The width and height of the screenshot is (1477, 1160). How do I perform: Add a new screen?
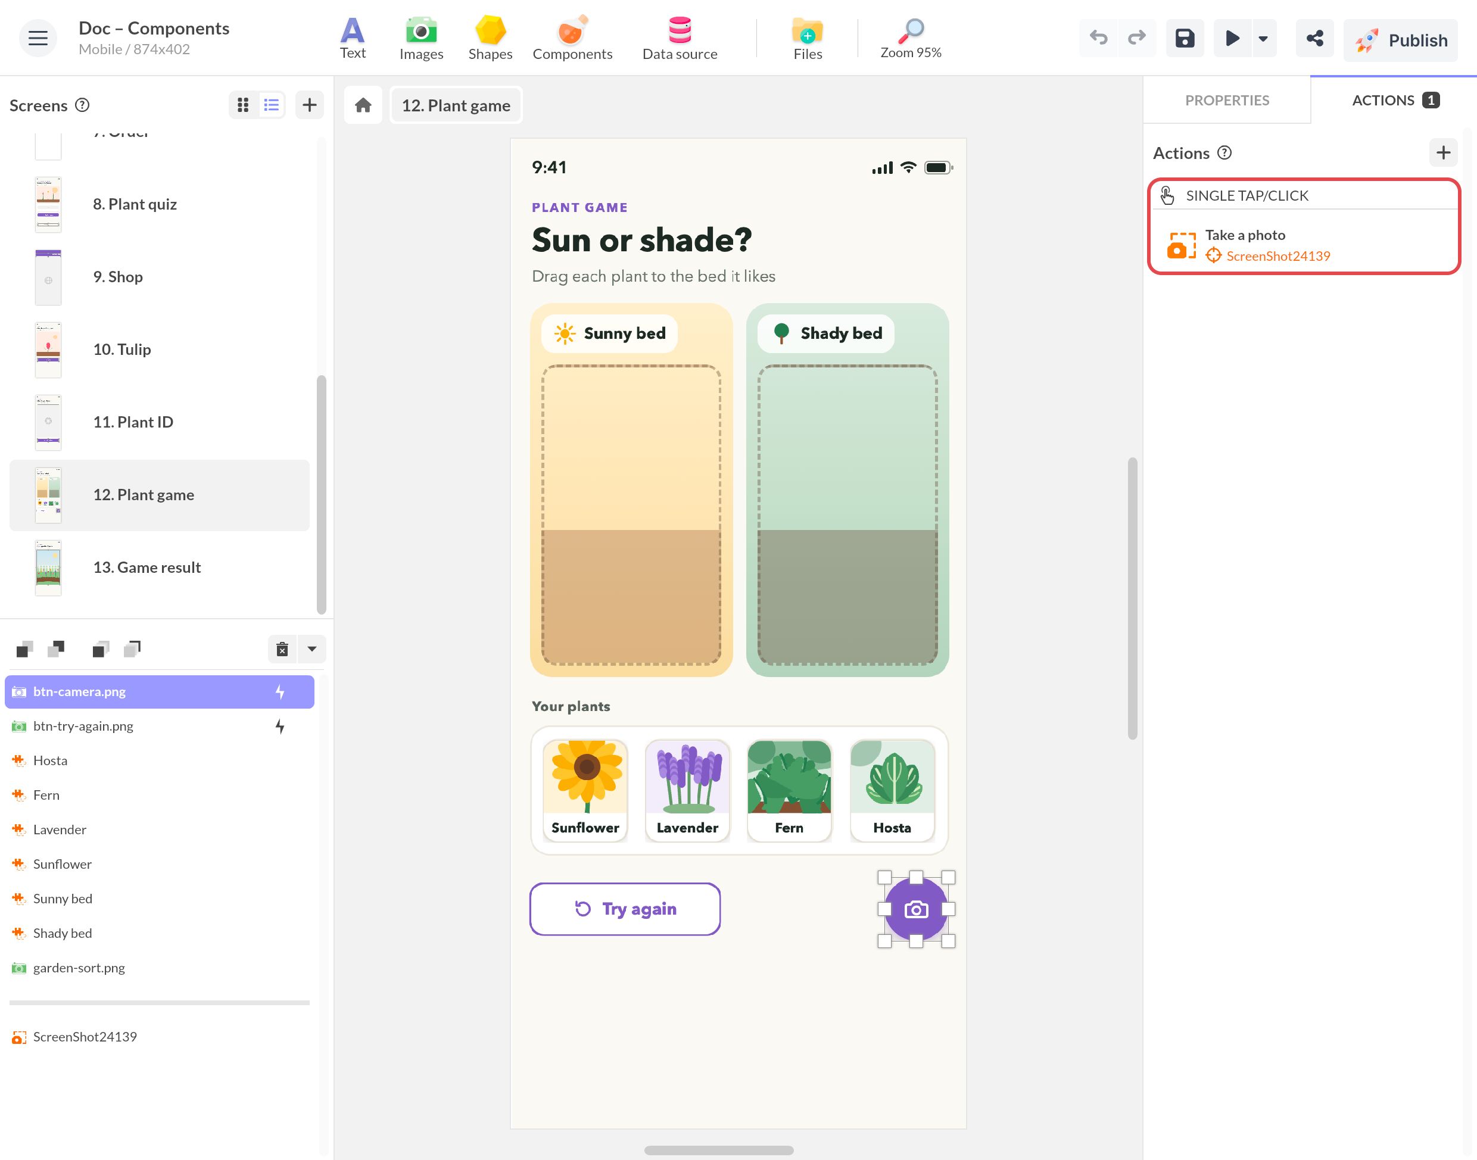(x=310, y=105)
